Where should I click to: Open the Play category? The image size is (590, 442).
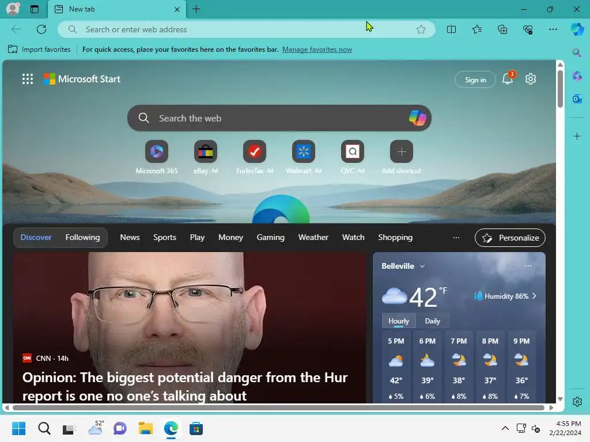click(197, 237)
